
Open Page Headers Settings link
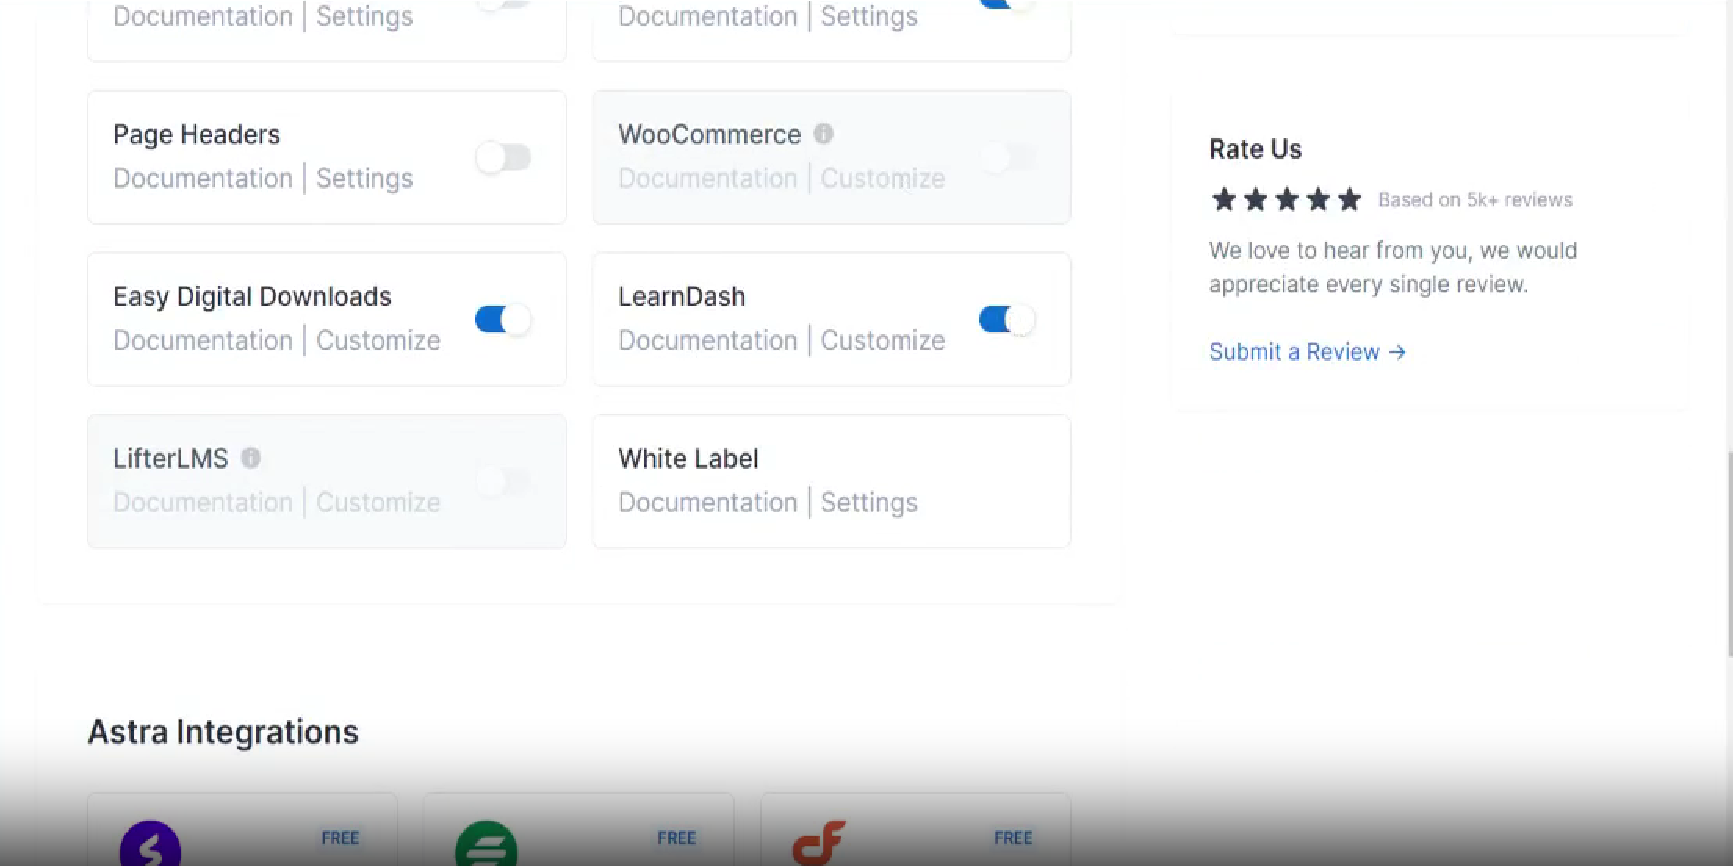[364, 178]
